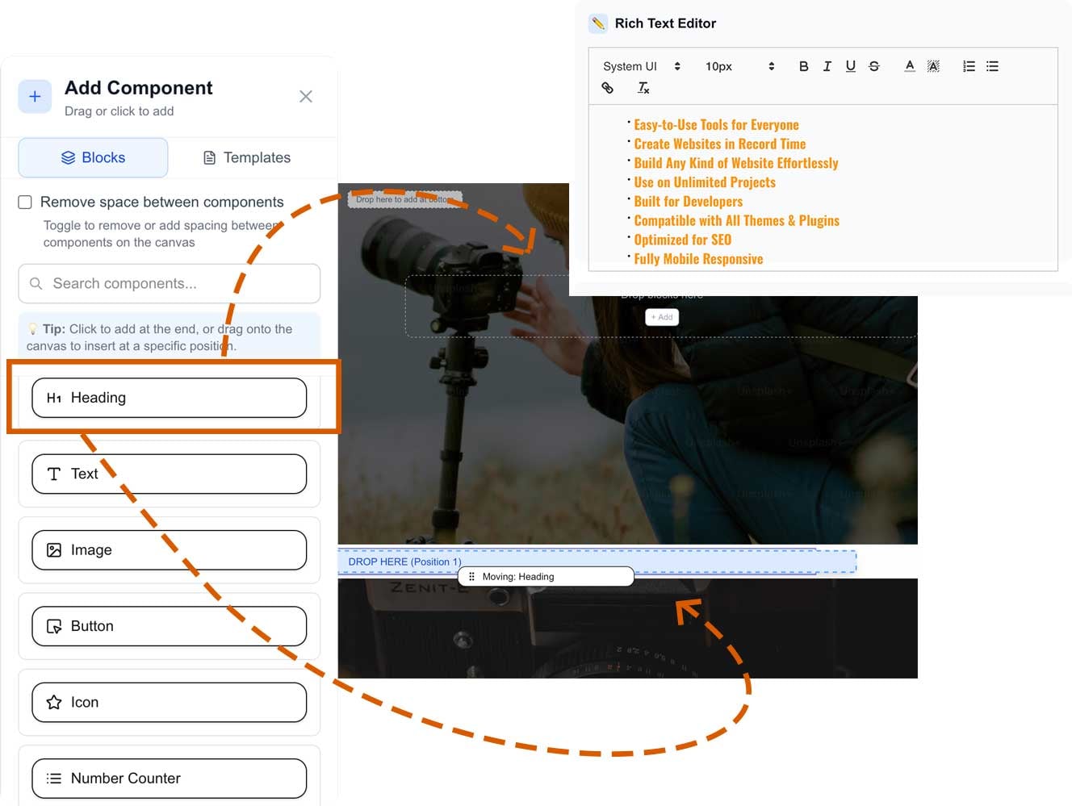Underline the selected text
Screen dimensions: 1072x806
(x=850, y=66)
